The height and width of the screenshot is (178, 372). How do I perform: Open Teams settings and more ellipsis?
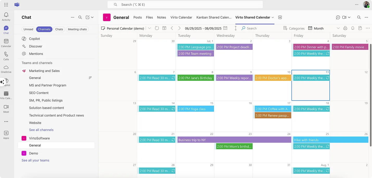click(357, 4)
